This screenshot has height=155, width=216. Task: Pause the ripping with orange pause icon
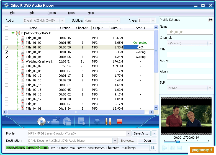tap(108, 122)
